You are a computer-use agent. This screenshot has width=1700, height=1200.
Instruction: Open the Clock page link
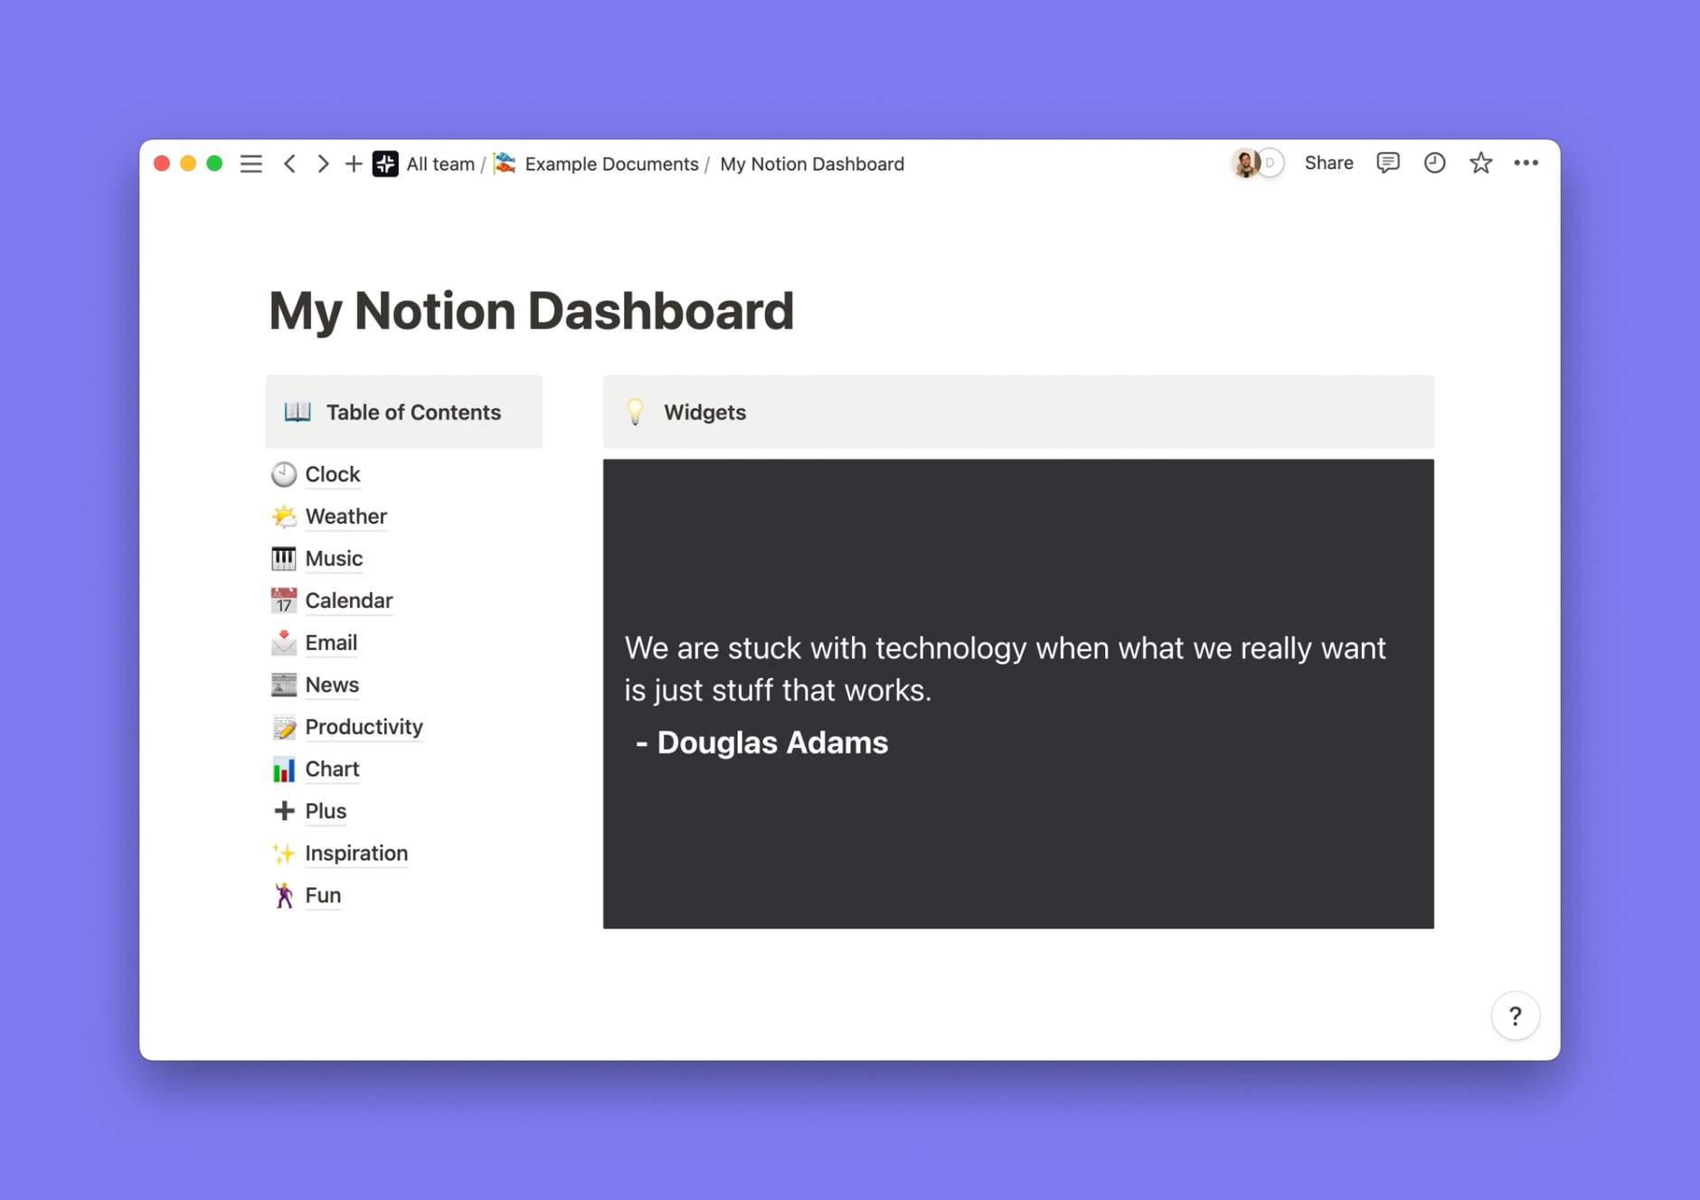(x=333, y=474)
